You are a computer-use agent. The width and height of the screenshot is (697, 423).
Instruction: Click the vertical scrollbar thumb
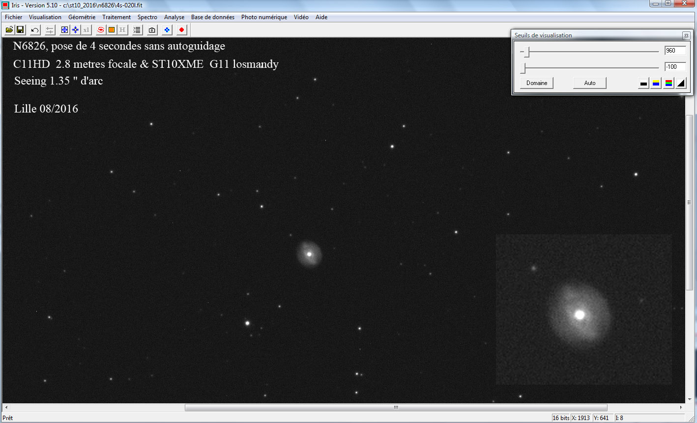pos(689,202)
